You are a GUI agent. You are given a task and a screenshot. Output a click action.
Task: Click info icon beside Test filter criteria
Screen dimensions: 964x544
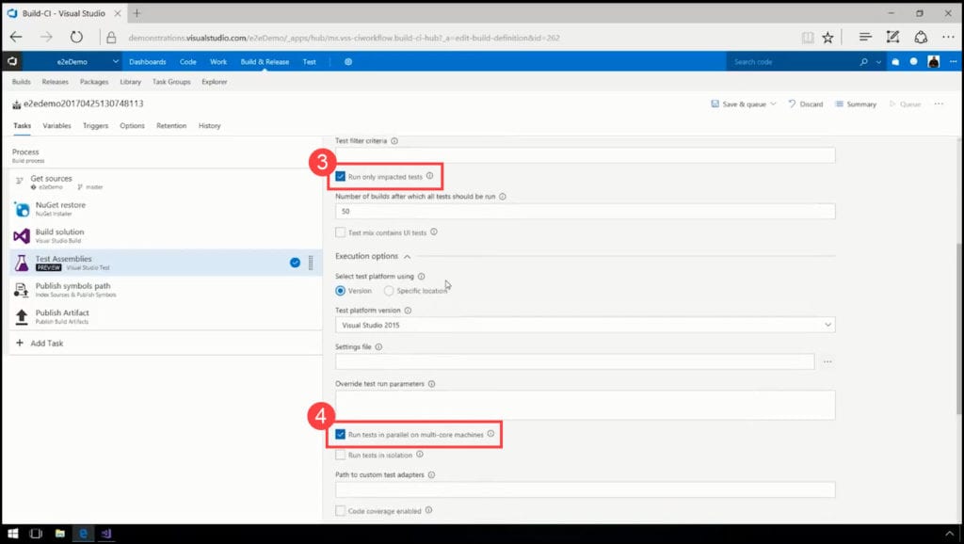394,141
